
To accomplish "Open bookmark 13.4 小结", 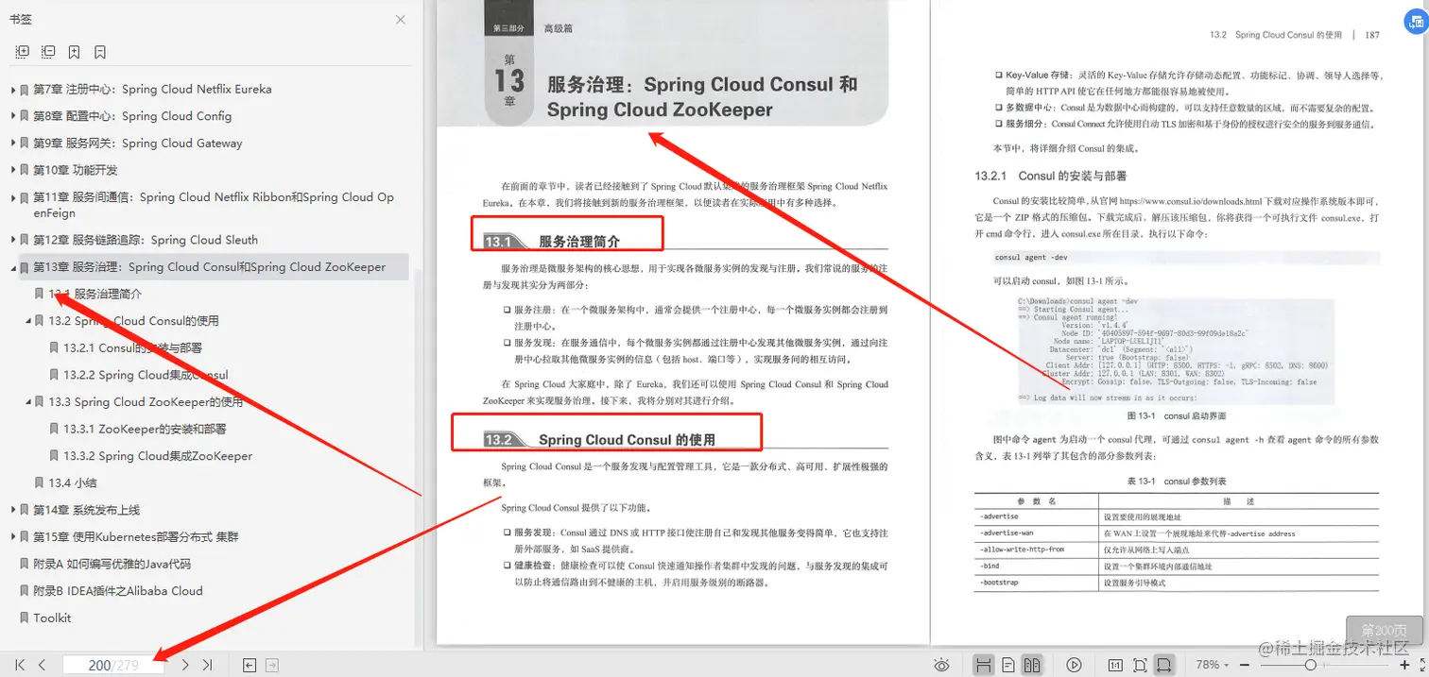I will point(73,482).
